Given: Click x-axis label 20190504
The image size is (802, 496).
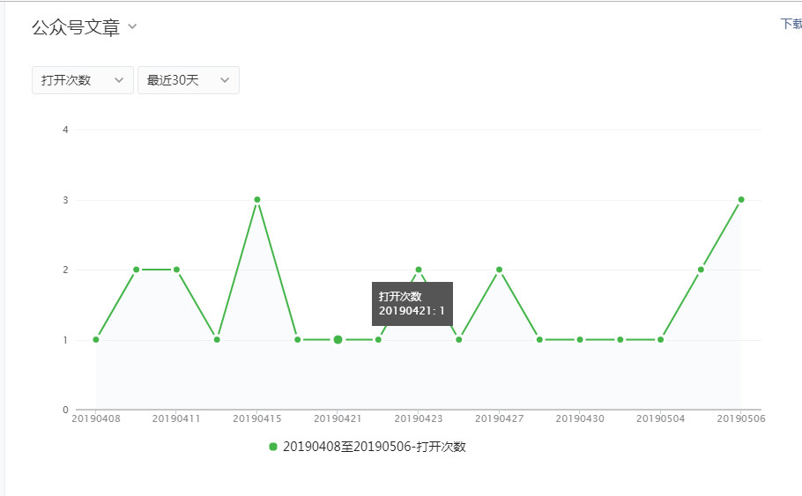Looking at the screenshot, I should [660, 418].
